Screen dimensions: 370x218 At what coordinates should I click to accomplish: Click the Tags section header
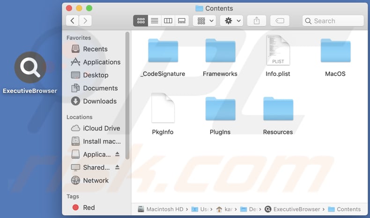(x=73, y=196)
